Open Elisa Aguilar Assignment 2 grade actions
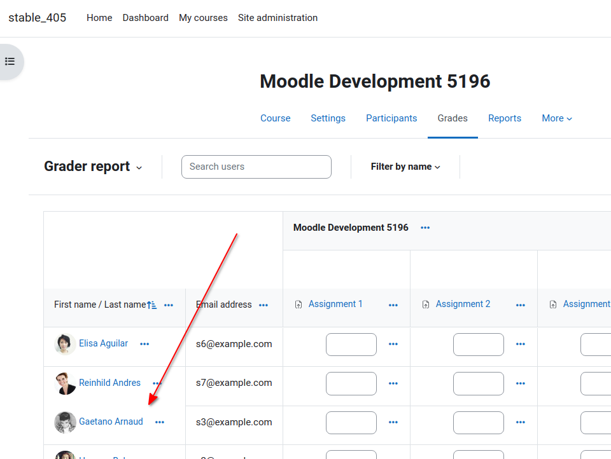 click(521, 344)
